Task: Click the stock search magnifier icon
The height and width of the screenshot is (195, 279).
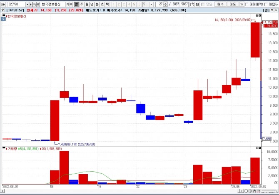Action: click(35, 4)
